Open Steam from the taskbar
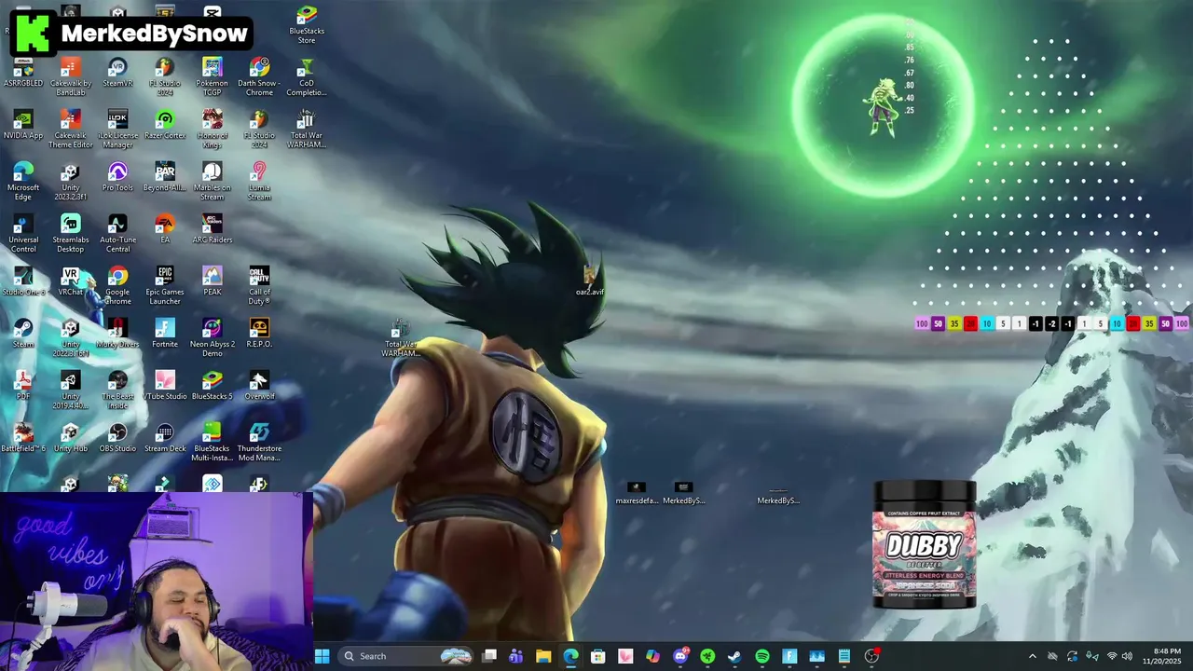 tap(734, 656)
